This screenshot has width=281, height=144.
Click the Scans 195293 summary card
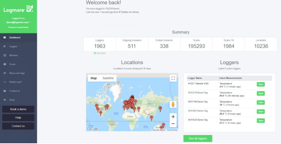click(196, 45)
